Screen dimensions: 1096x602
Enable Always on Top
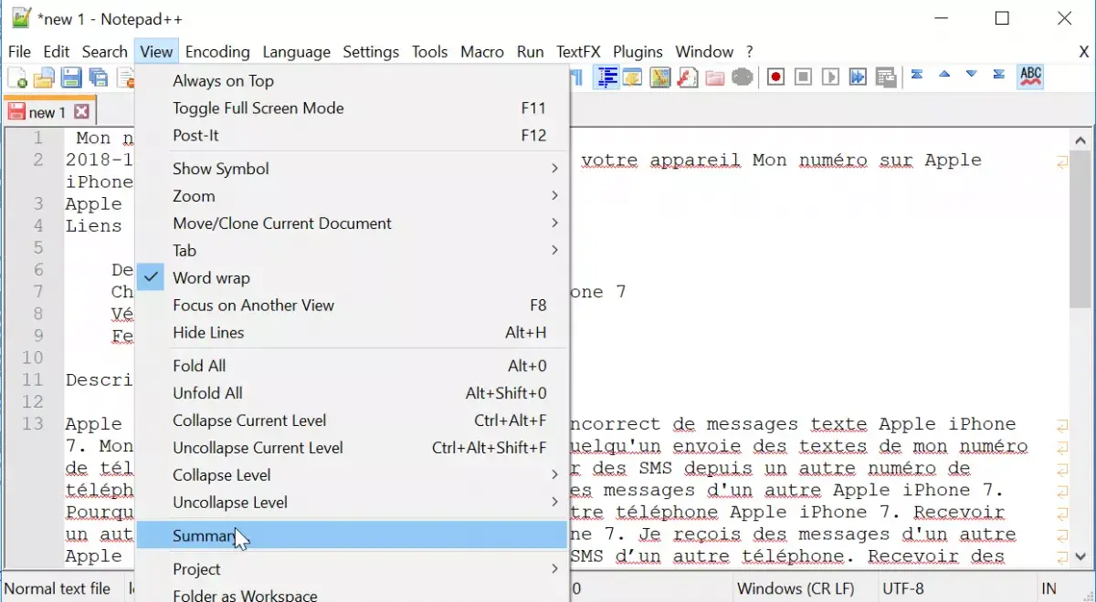click(352, 81)
